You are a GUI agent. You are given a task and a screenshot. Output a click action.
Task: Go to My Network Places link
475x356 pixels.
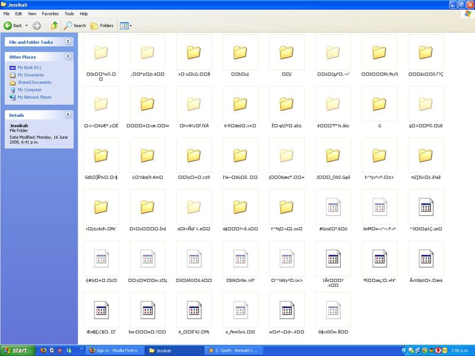(34, 97)
